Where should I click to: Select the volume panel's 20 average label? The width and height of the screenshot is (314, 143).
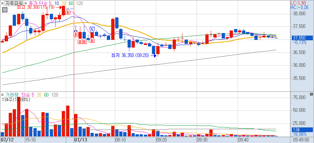coord(39,95)
